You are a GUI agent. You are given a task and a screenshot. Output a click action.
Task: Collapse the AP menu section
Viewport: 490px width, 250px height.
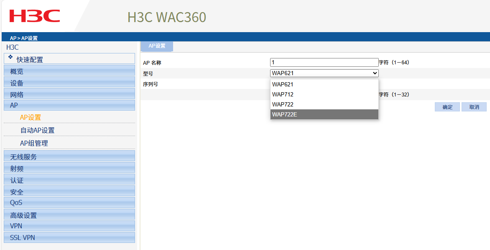(69, 105)
